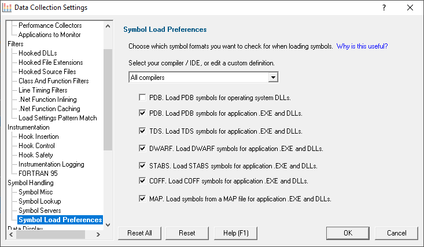Click the vertical scrollbar thumb in tree
The height and width of the screenshot is (247, 424).
click(x=108, y=99)
